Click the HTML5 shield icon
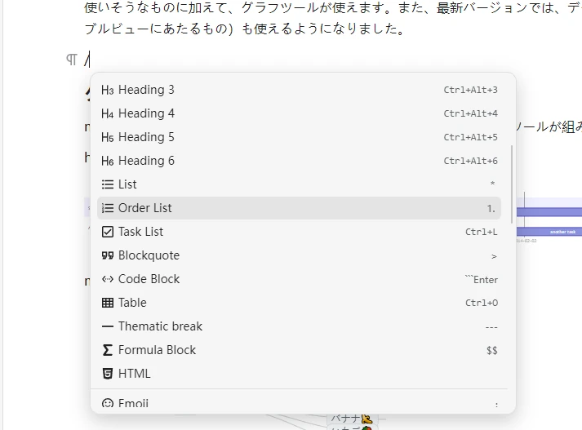 (x=108, y=374)
